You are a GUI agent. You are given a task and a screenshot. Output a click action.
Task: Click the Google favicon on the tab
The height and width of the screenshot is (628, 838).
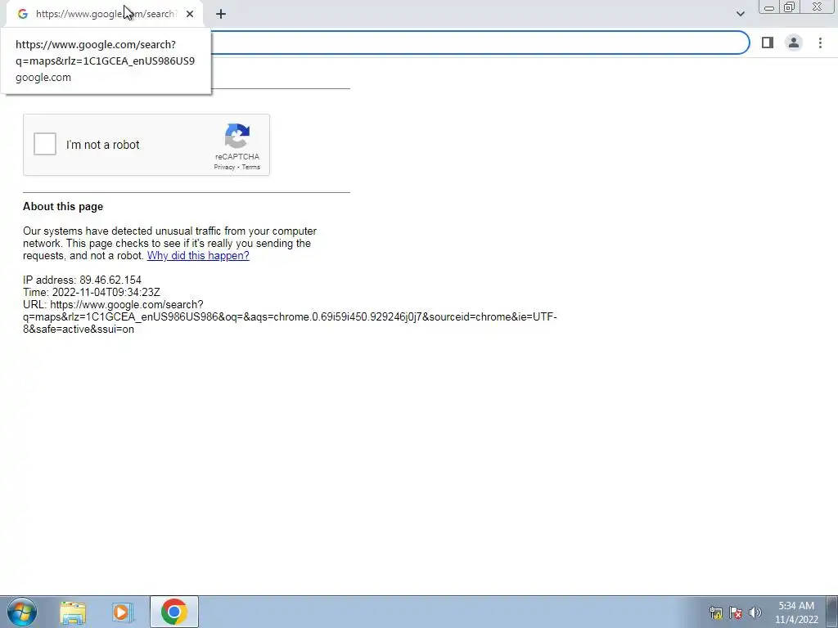tap(22, 14)
